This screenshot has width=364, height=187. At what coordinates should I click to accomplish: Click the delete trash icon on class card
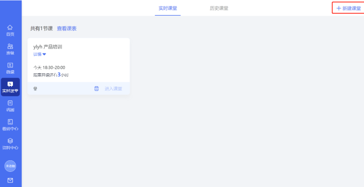coord(96,89)
